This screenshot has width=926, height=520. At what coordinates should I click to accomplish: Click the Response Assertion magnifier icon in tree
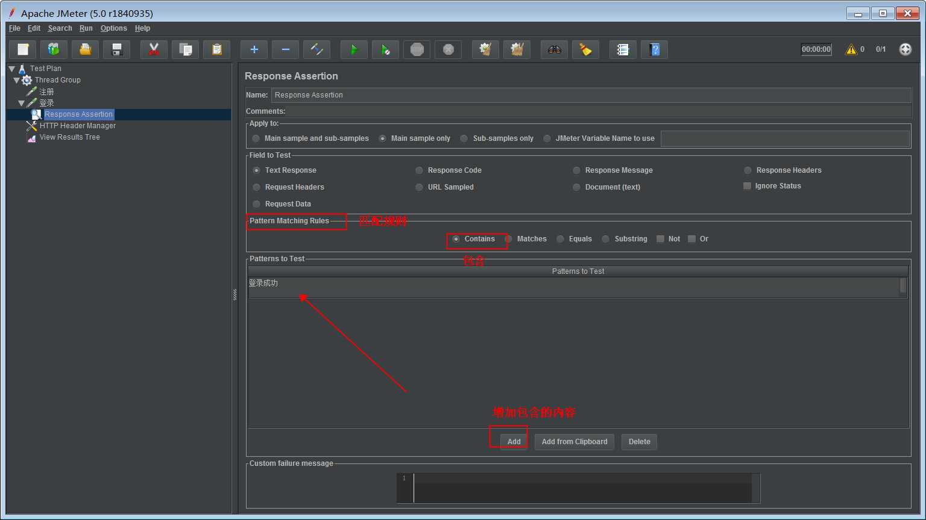pyautogui.click(x=36, y=114)
